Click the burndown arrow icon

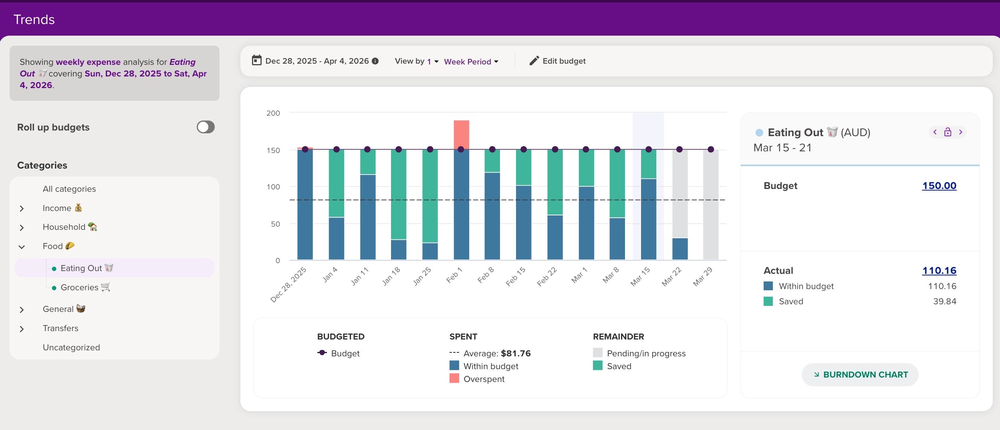point(816,375)
